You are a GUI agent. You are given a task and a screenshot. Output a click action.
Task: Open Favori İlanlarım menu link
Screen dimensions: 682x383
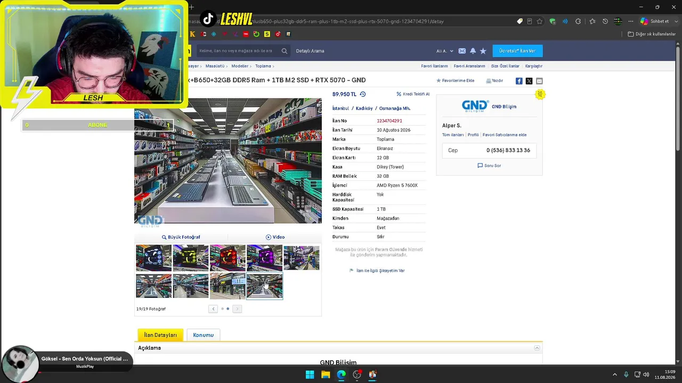tap(434, 66)
